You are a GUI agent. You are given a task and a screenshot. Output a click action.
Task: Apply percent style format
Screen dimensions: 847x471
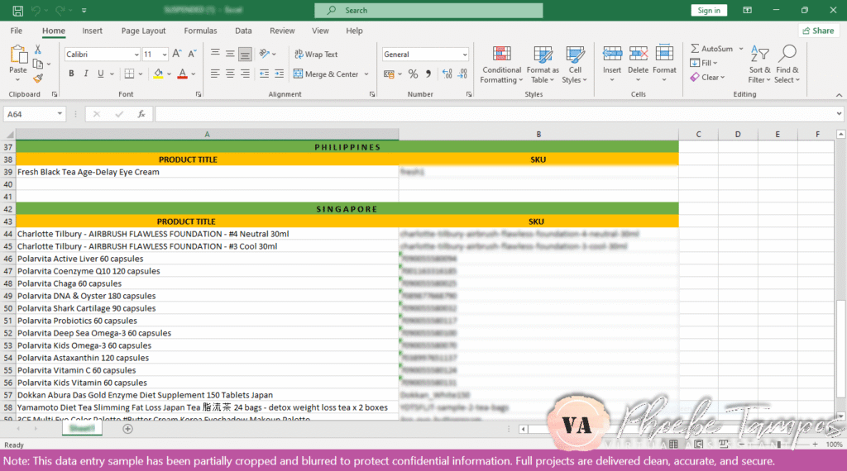[414, 74]
